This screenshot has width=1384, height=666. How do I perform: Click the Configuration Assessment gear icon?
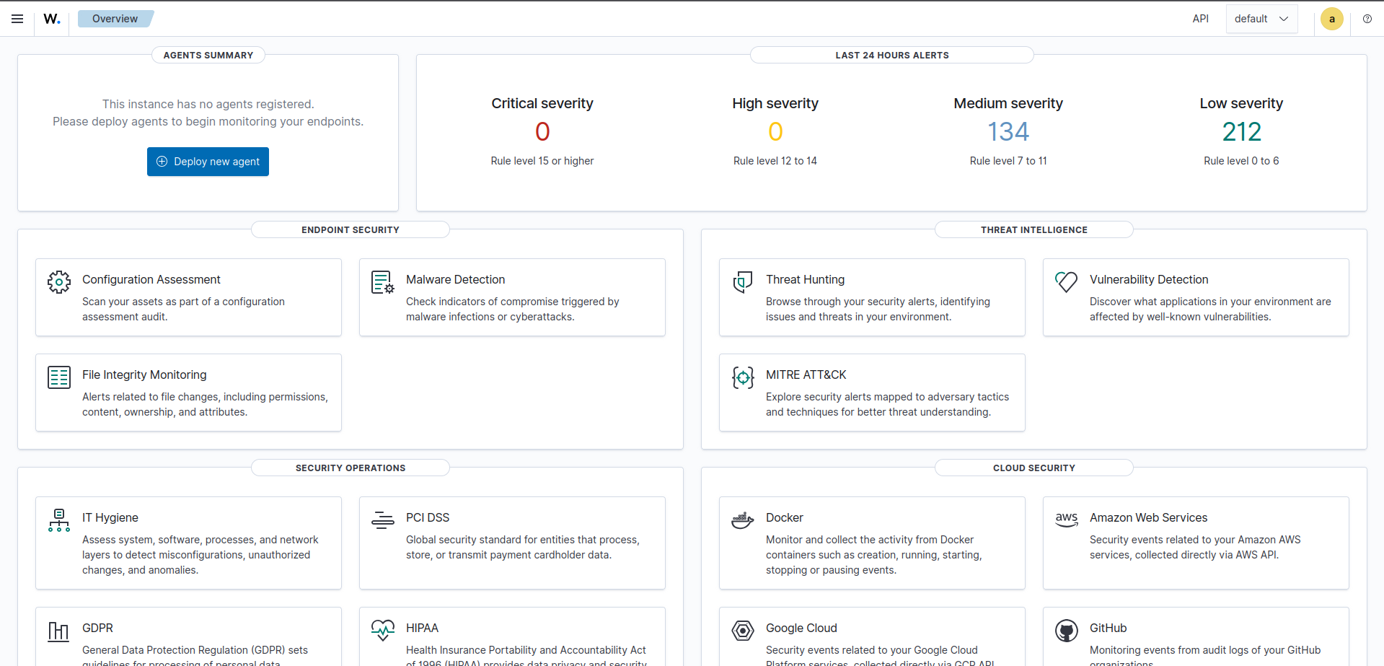pos(59,282)
